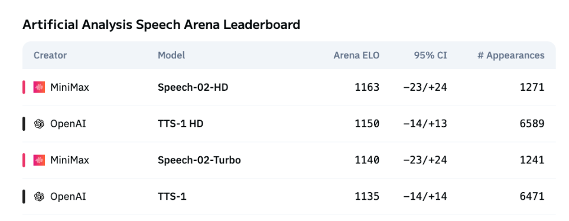Click the confidence interval −14/+14
Screen dimensions: 569x221
(x=425, y=196)
